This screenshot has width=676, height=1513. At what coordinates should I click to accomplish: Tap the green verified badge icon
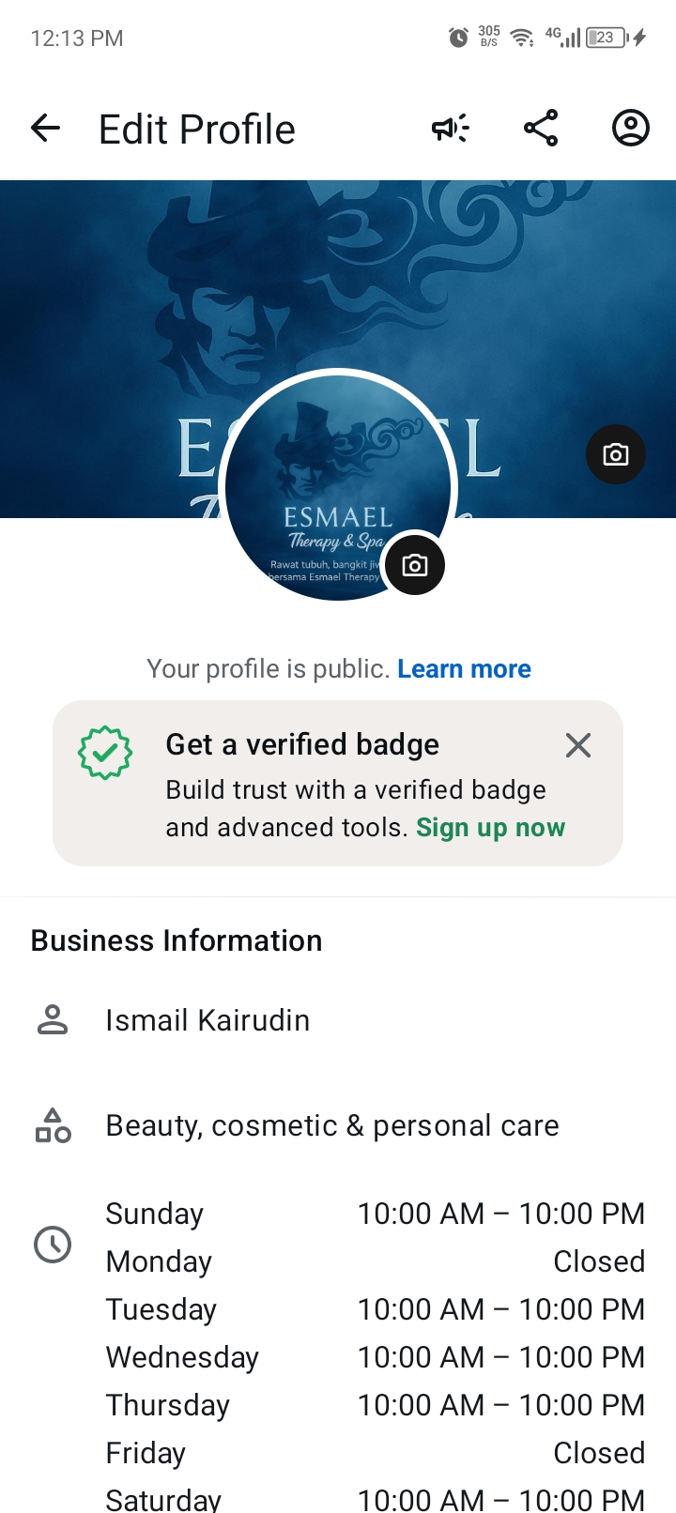[105, 753]
